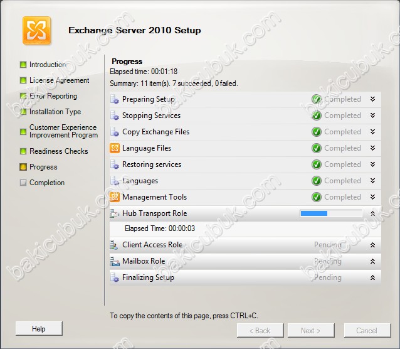The width and height of the screenshot is (400, 349).
Task: Select the License Agreement step
Action: click(59, 80)
